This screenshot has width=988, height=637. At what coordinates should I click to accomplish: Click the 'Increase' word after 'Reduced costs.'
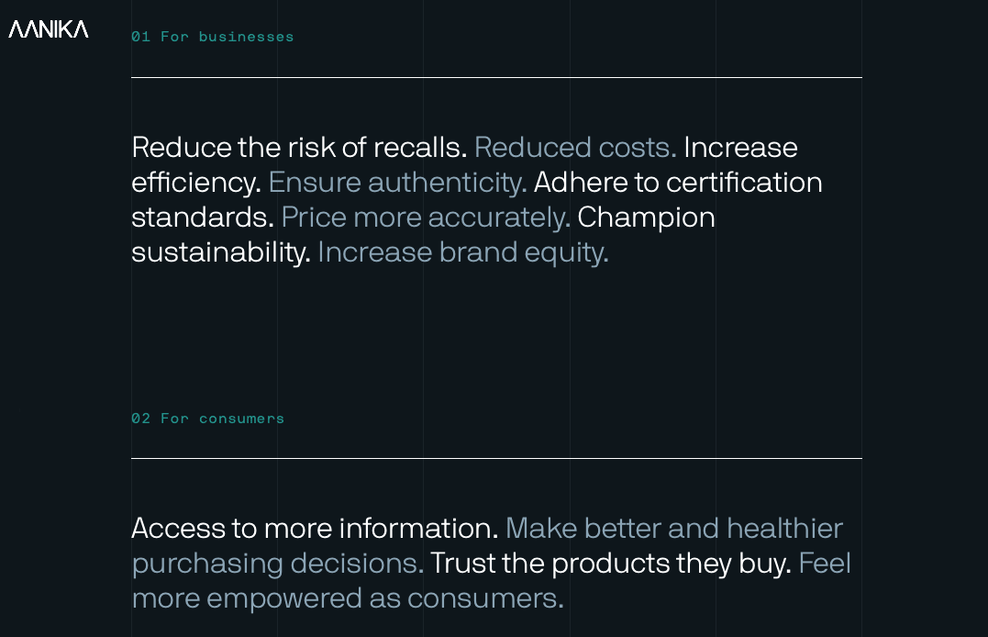click(740, 148)
